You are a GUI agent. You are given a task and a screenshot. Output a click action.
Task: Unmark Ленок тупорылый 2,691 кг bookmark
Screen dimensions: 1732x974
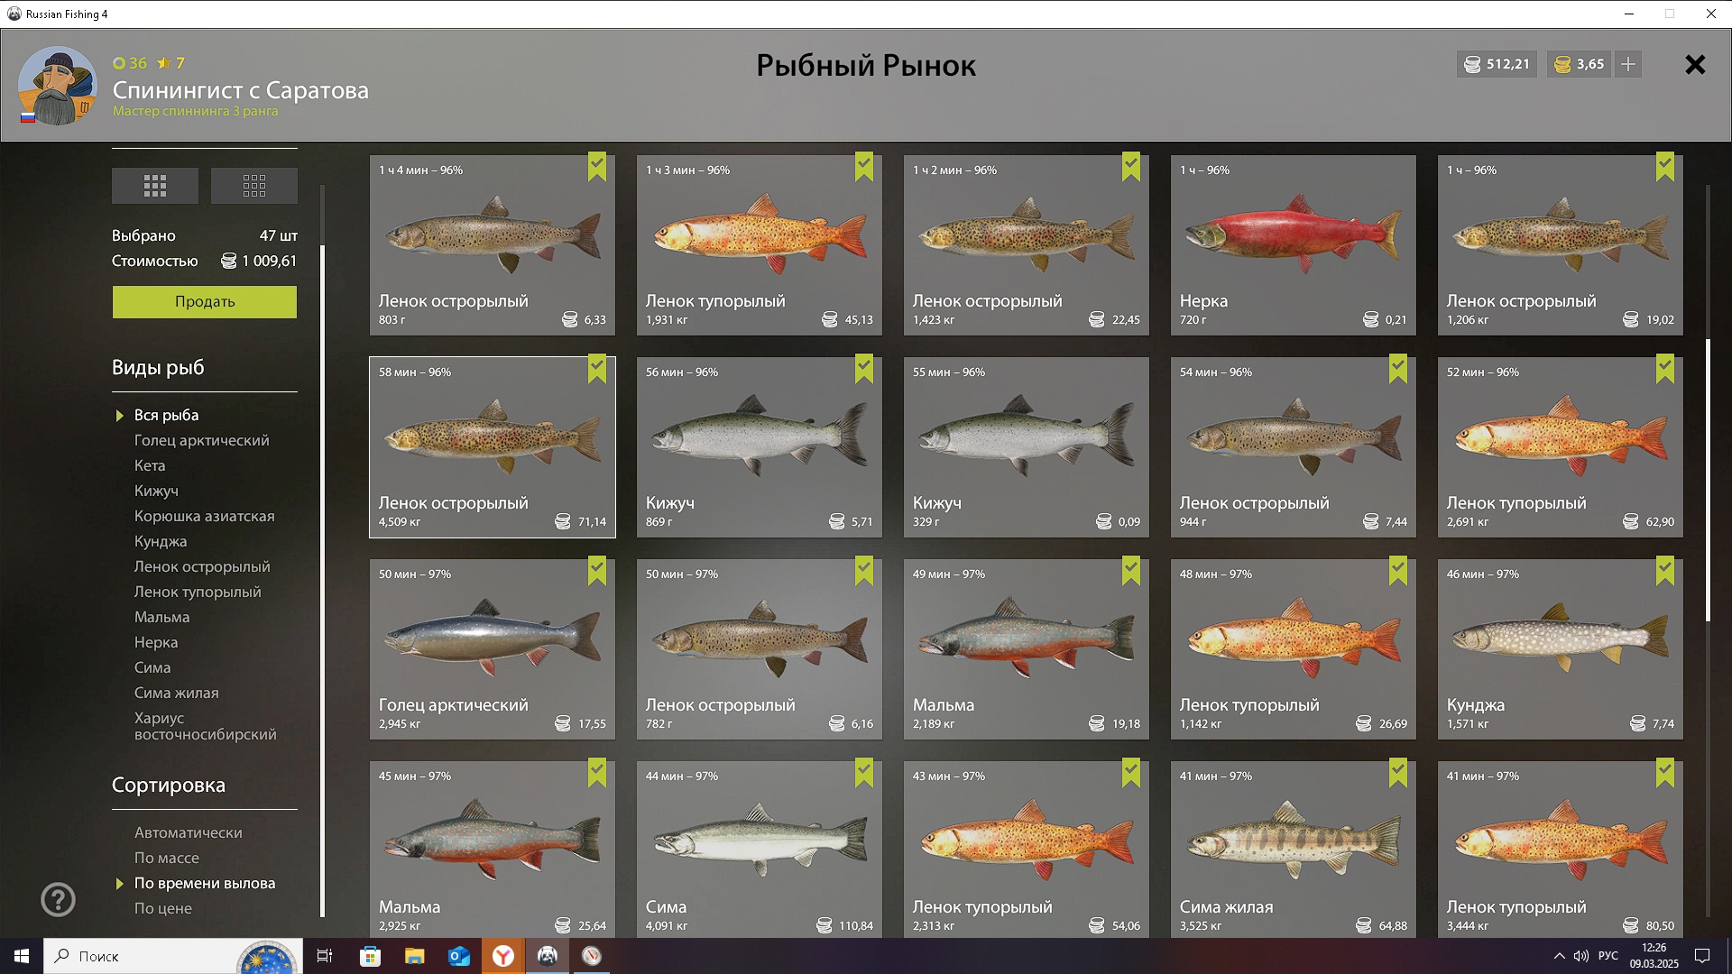coord(1665,370)
